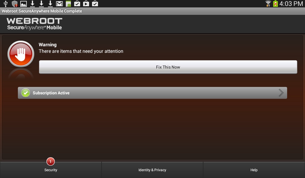Expand subscription details via the chevron arrow

coord(281,93)
